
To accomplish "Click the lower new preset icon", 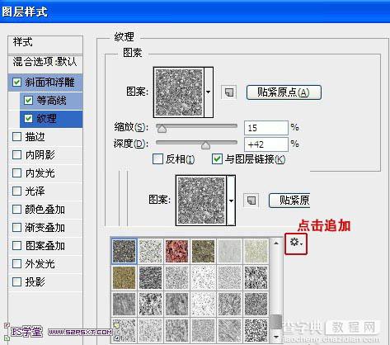I will [x=251, y=201].
